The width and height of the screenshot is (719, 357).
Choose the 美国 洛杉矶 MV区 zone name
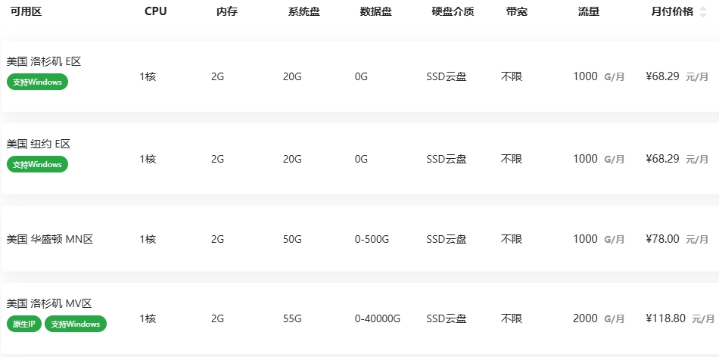(49, 303)
